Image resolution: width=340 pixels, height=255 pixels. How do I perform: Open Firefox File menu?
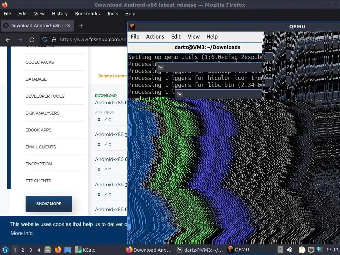click(x=7, y=14)
